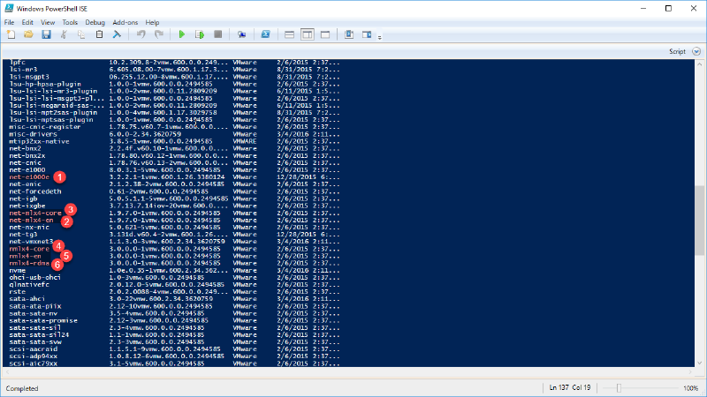This screenshot has height=397, width=707.
Task: Run selection icon in toolbar
Action: click(x=200, y=34)
